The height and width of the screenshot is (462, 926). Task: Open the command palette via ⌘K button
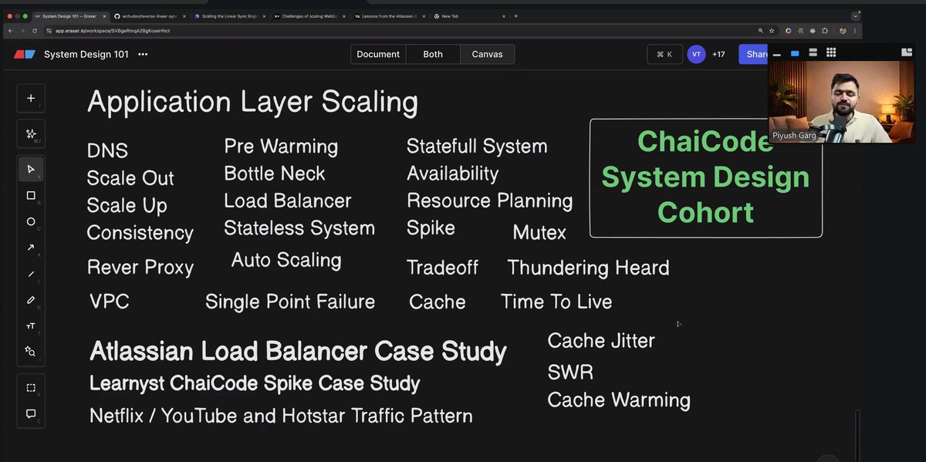click(x=664, y=54)
